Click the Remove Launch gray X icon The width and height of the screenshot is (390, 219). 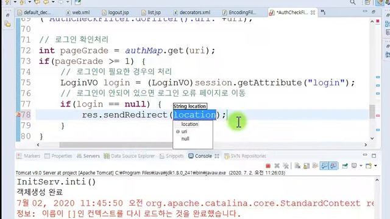tap(277, 165)
